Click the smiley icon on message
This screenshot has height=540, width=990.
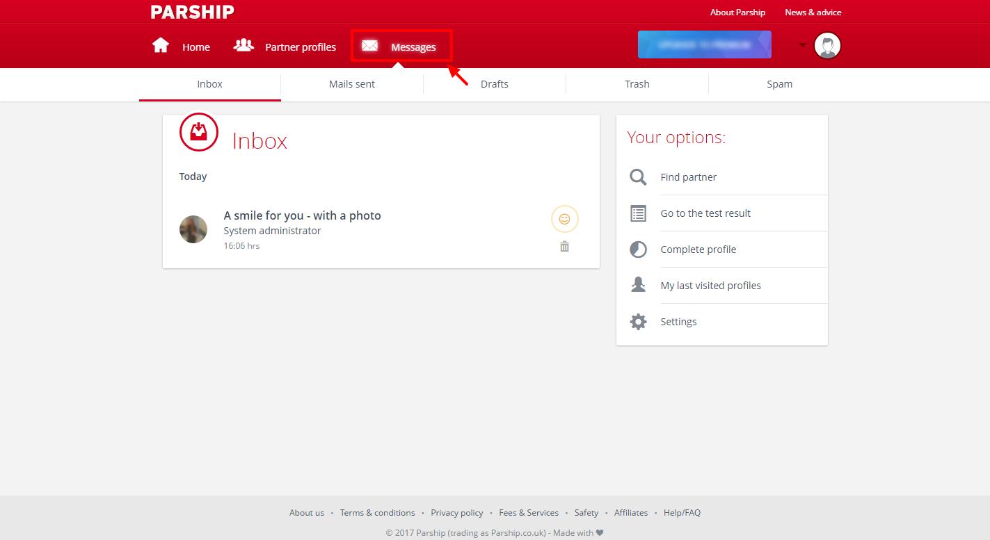click(x=565, y=219)
